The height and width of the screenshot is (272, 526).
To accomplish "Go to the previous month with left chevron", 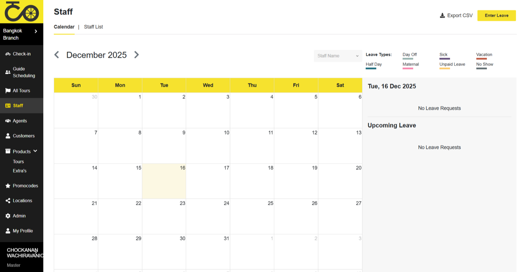I will 57,55.
